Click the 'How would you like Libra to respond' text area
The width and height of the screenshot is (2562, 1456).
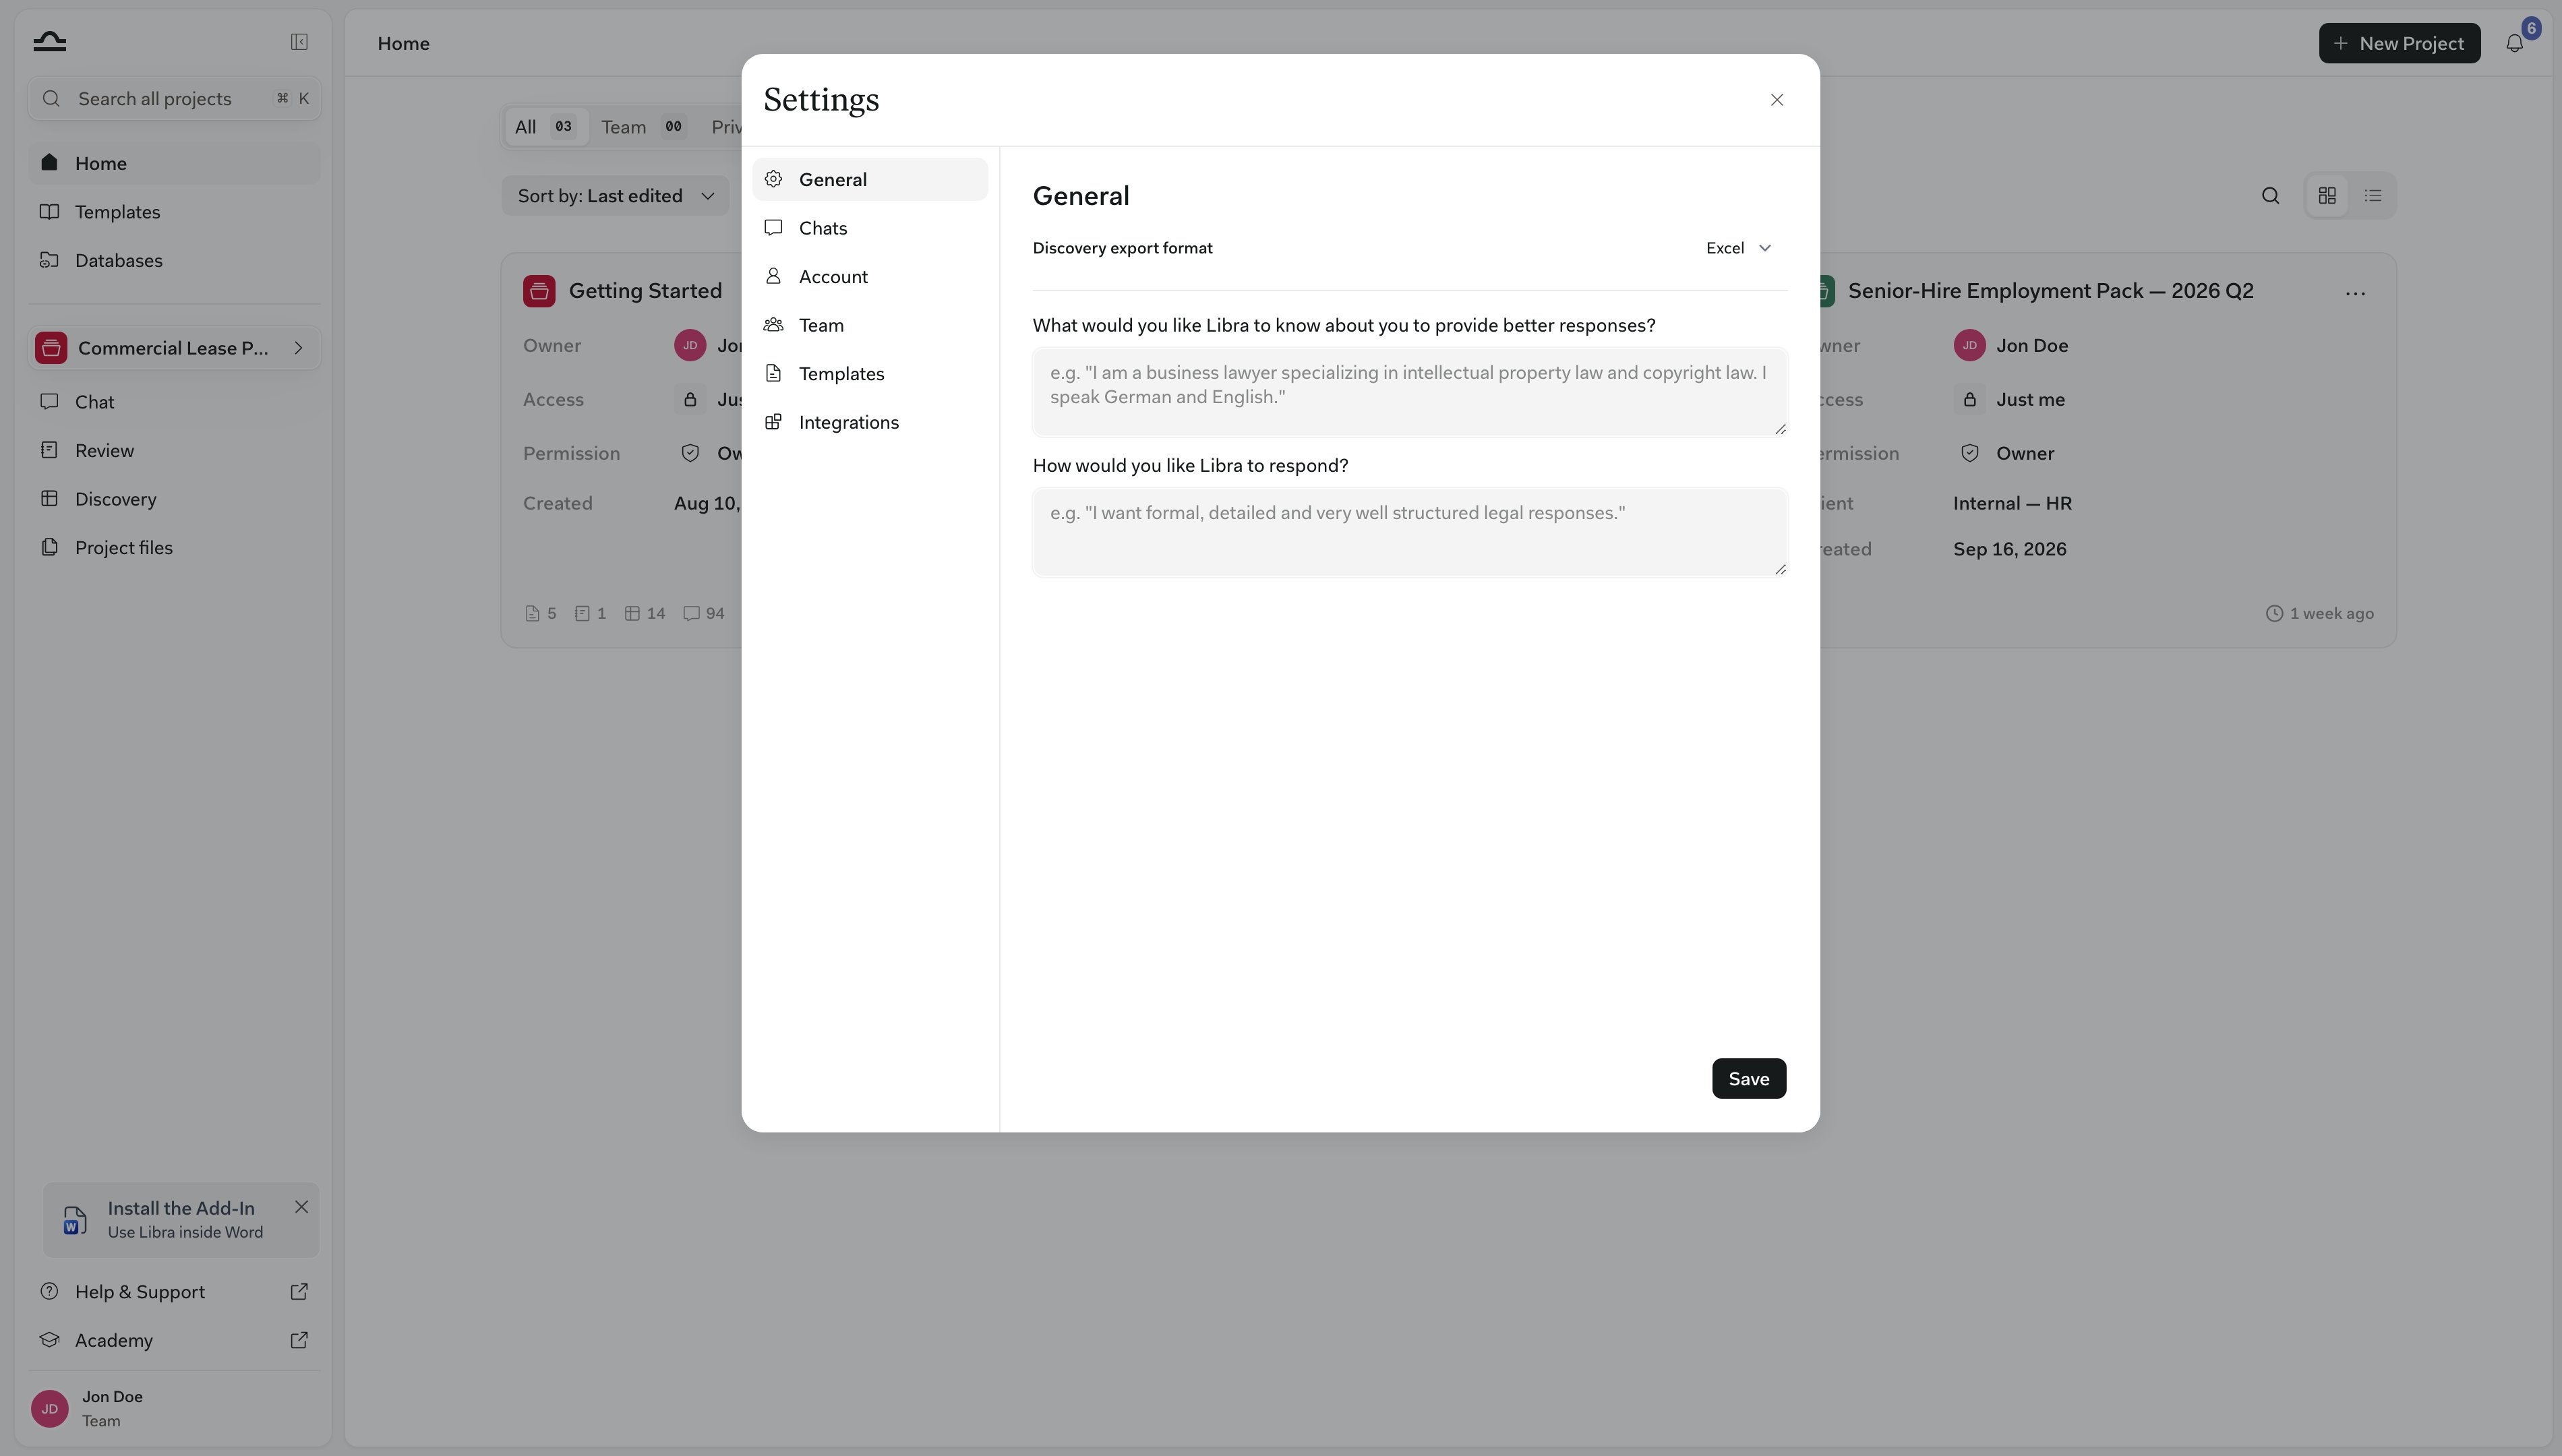[x=1409, y=532]
